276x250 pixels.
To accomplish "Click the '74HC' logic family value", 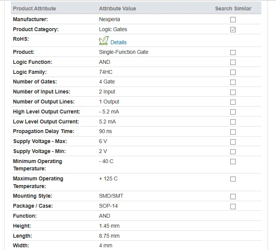I will [106, 72].
